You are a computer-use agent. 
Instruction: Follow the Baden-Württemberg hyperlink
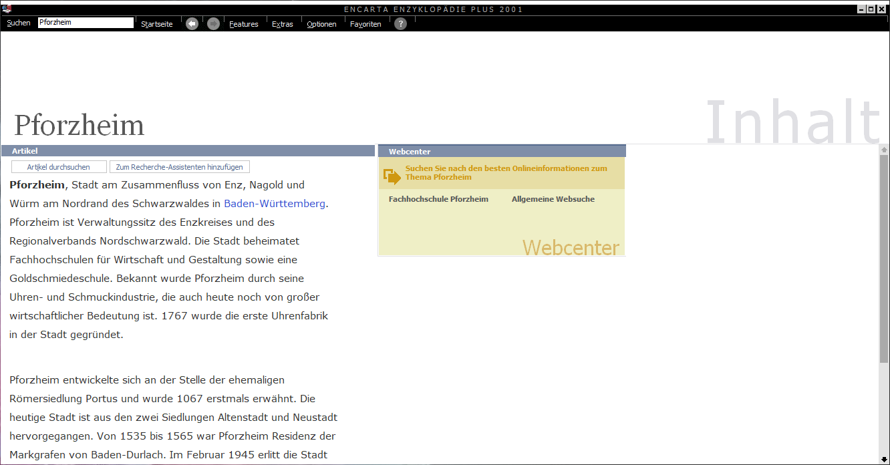coord(275,204)
